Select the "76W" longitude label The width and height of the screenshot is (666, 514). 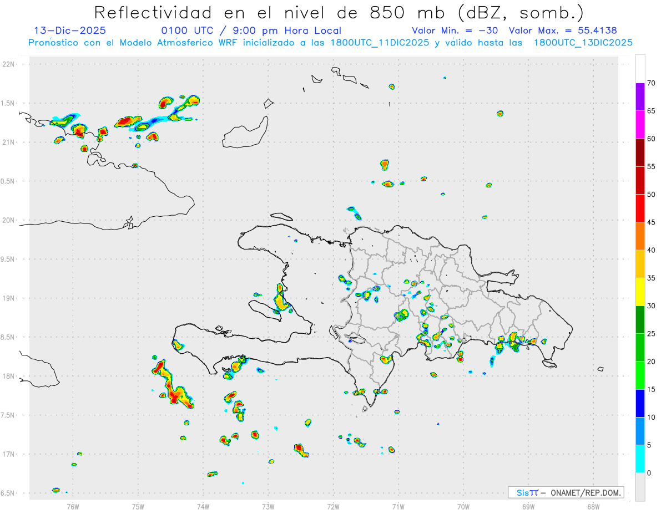[73, 506]
